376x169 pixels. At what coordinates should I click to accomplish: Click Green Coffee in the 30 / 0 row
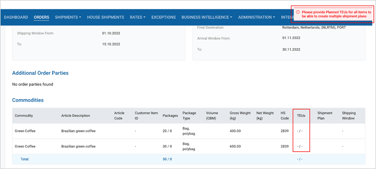coord(25,146)
